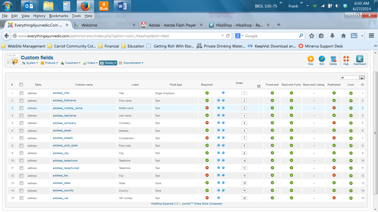
Task: Click the save order icon in Order header
Action: click(259, 86)
